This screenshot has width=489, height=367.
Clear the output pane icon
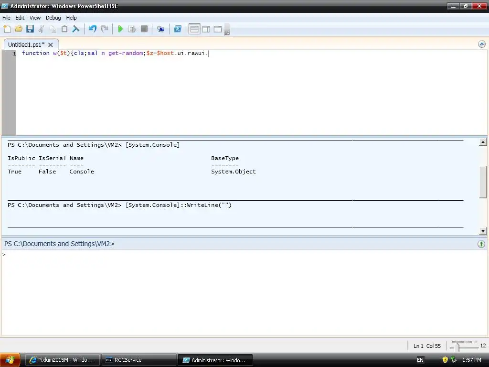point(76,29)
